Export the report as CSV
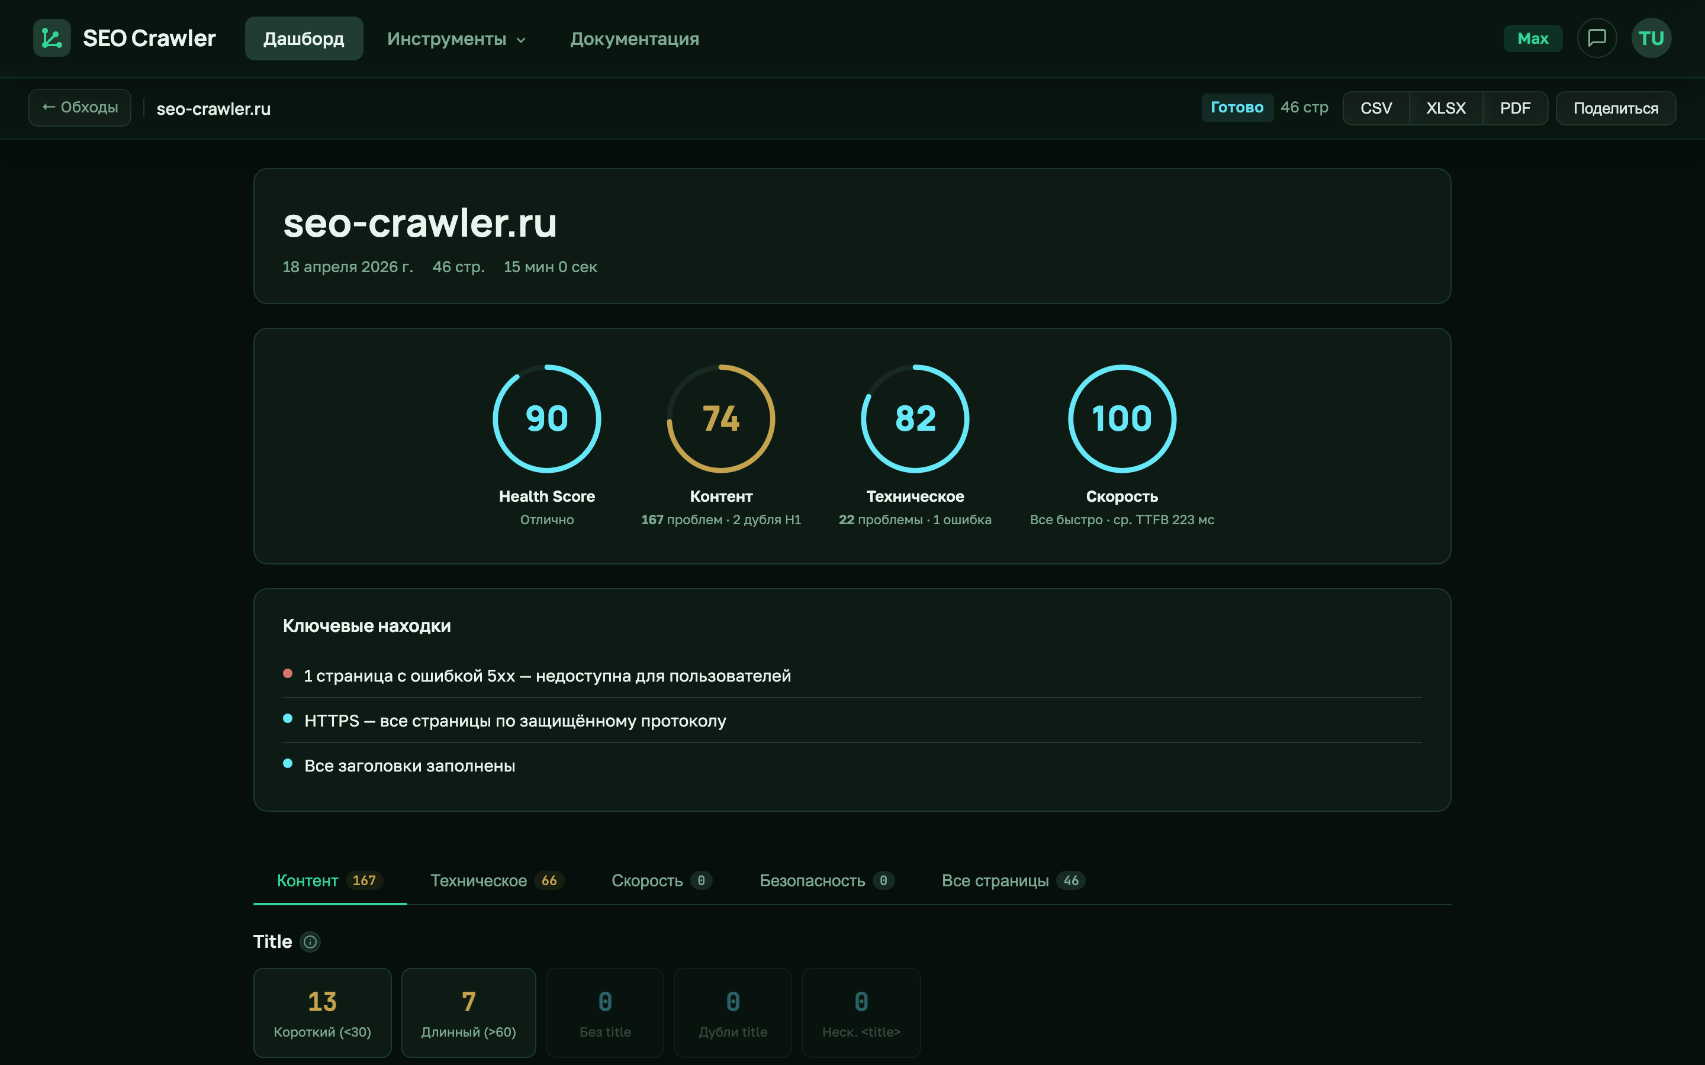1705x1065 pixels. (x=1376, y=108)
